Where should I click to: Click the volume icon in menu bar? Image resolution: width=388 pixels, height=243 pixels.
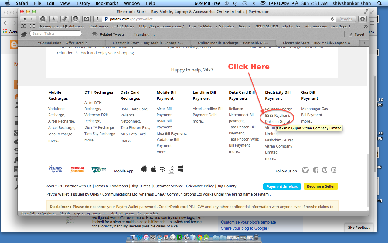click(295, 3)
